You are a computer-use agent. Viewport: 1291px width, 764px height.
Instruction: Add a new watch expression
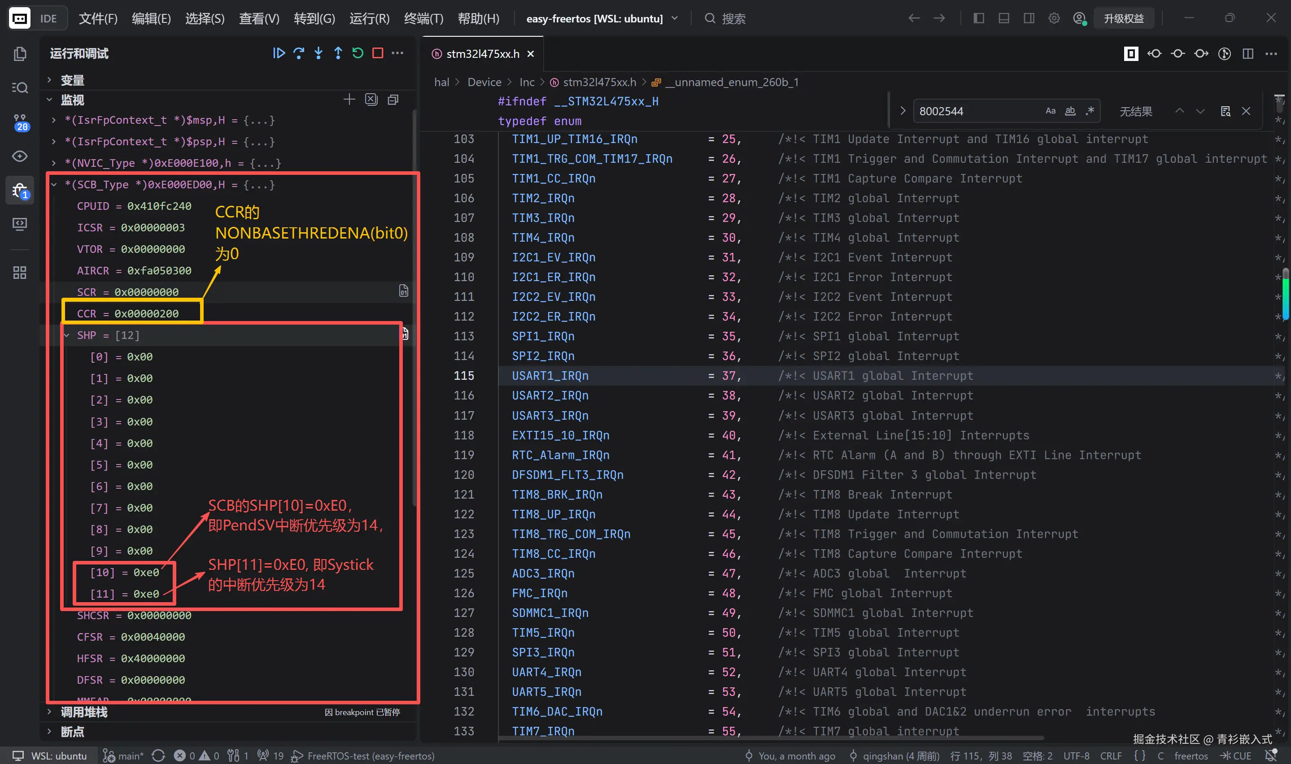click(349, 100)
